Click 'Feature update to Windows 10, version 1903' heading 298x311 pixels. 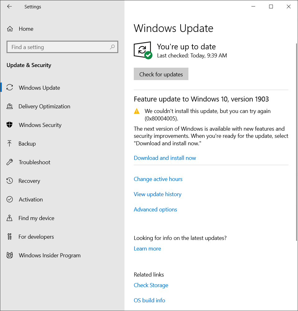click(201, 99)
